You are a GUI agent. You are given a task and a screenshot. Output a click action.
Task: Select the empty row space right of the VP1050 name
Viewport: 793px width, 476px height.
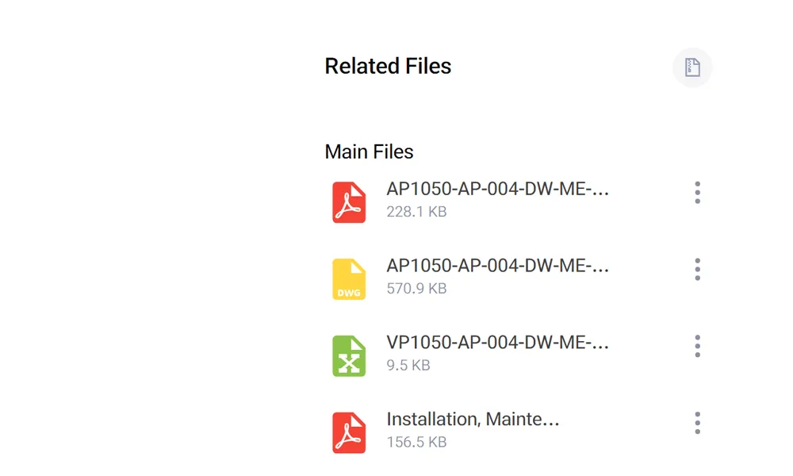[x=646, y=353]
